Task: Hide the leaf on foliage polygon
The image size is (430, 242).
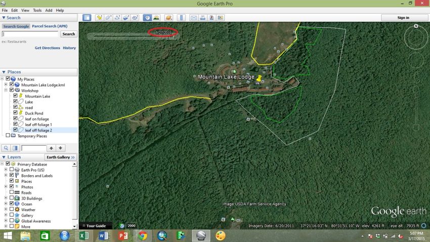Action: pos(15,118)
